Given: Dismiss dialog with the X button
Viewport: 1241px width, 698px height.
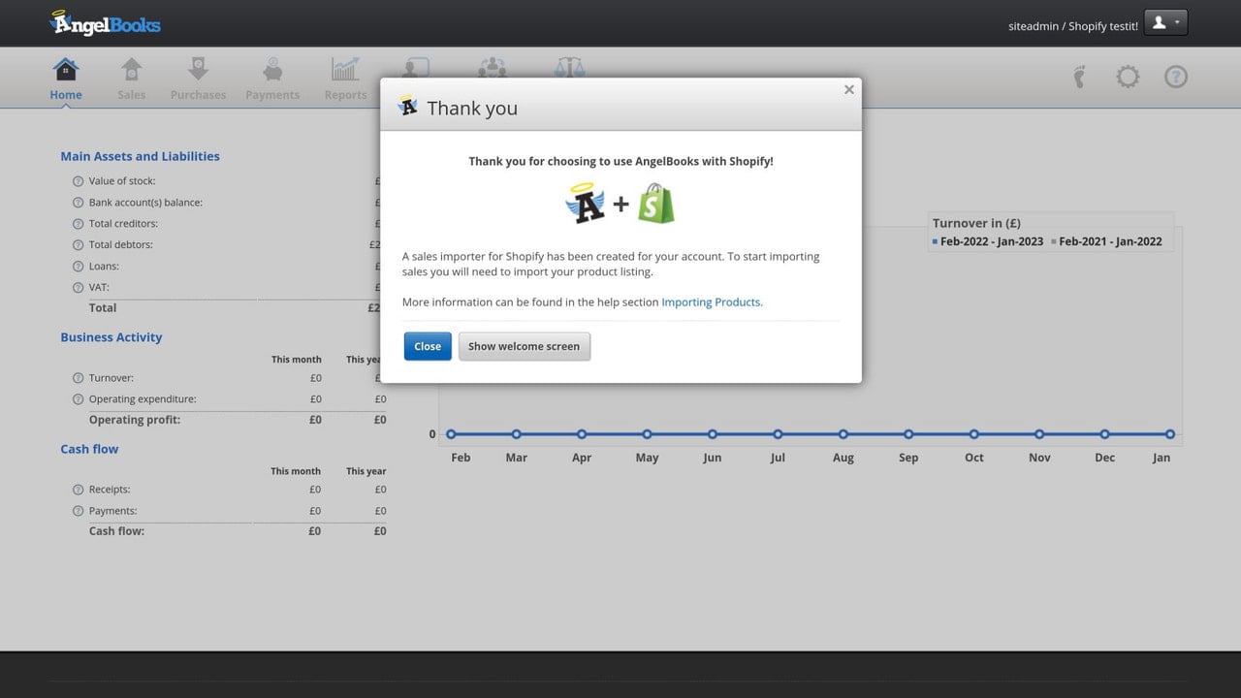Looking at the screenshot, I should pyautogui.click(x=848, y=89).
